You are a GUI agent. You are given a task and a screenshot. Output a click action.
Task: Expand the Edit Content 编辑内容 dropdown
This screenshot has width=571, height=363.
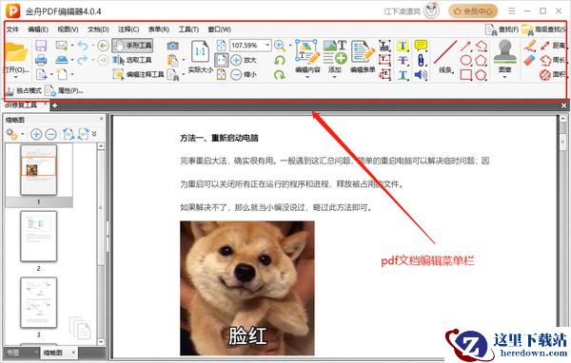[307, 77]
